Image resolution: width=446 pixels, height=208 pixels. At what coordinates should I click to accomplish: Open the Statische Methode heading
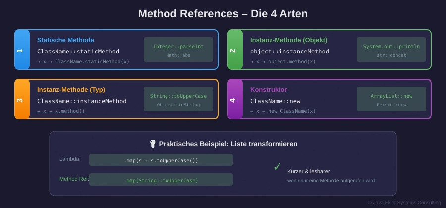point(65,40)
